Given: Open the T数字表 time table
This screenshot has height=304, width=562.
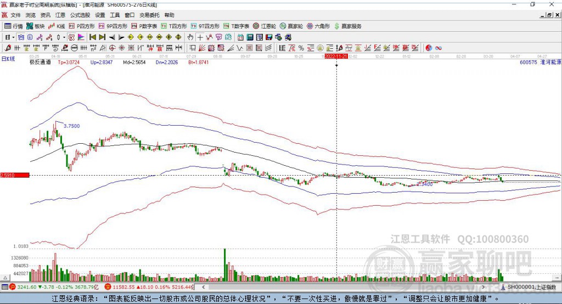Looking at the screenshot, I should click(236, 26).
